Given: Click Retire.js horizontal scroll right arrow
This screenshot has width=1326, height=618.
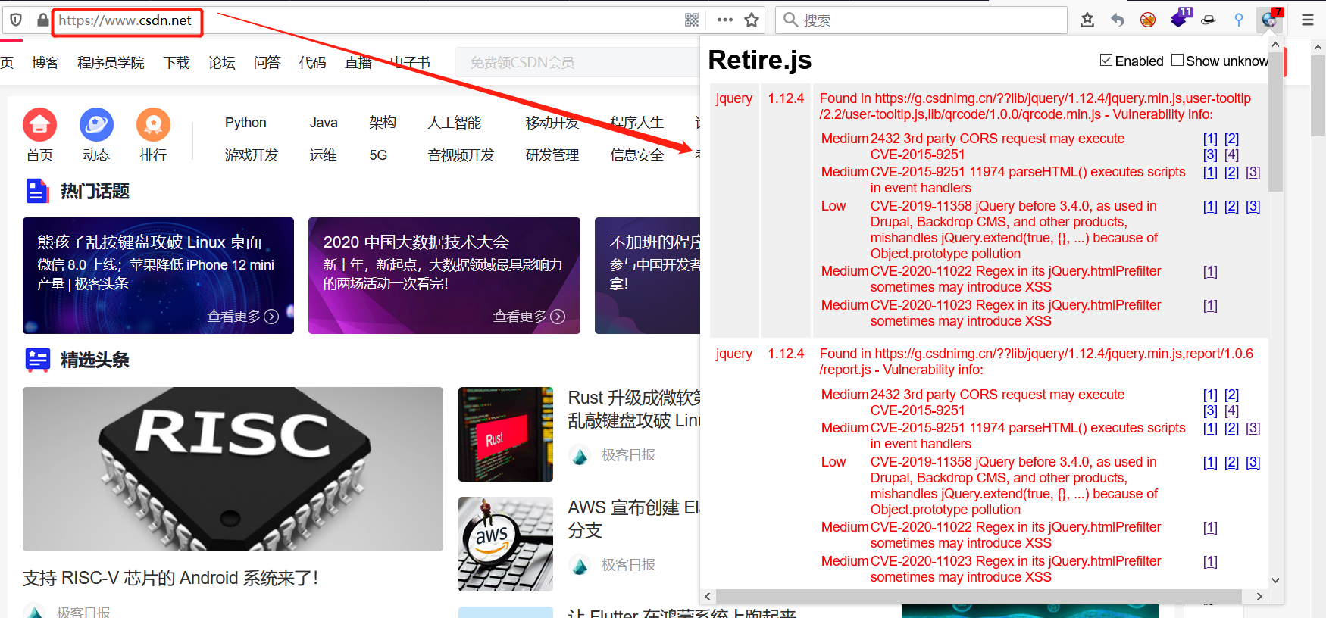Looking at the screenshot, I should pos(1259,596).
